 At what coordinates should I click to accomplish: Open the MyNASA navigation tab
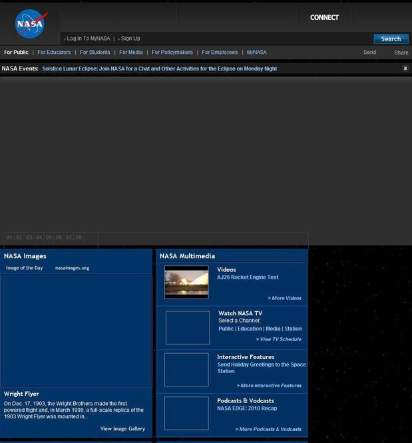tap(256, 53)
